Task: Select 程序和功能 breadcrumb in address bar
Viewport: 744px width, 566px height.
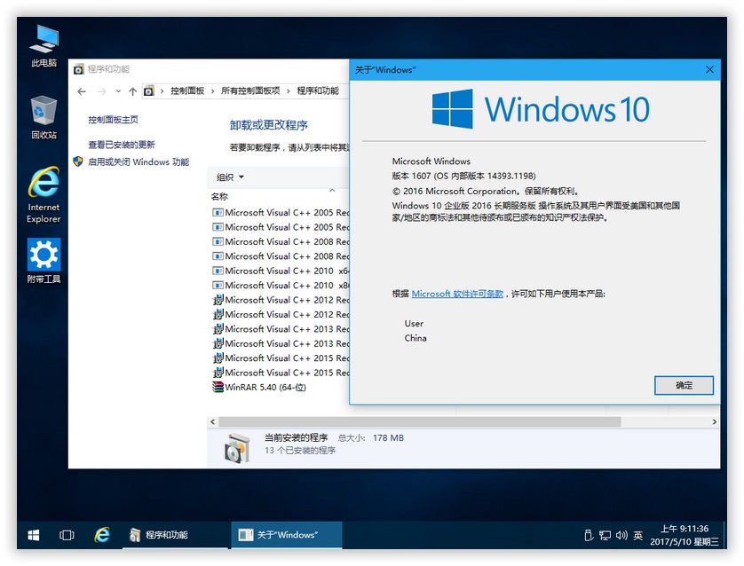Action: click(318, 90)
